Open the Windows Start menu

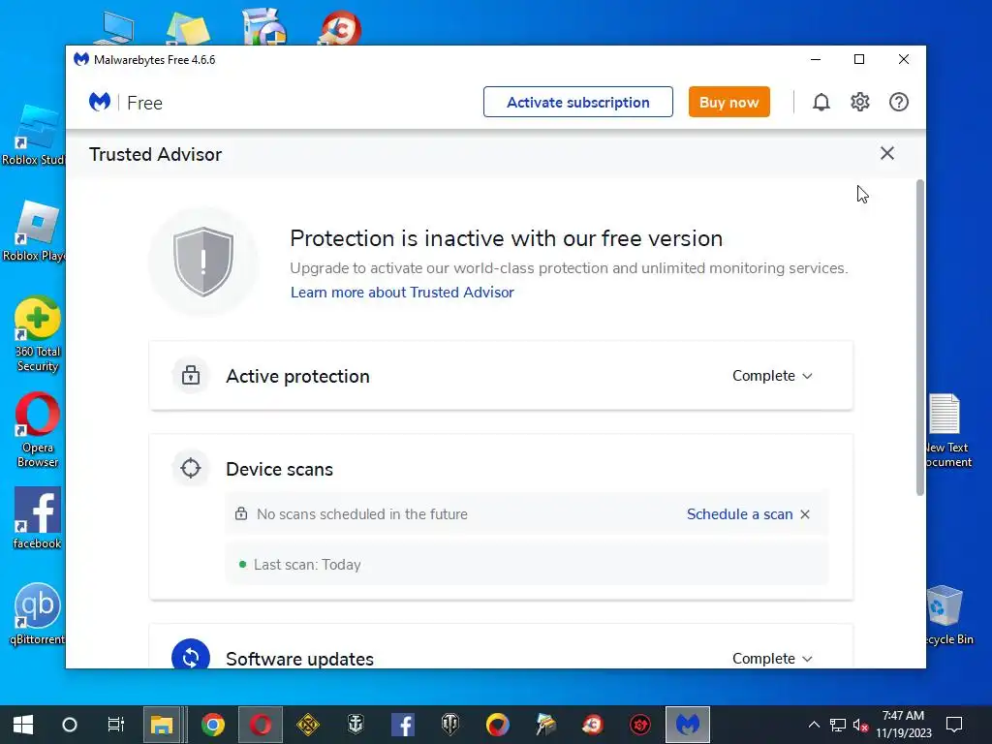(x=23, y=725)
